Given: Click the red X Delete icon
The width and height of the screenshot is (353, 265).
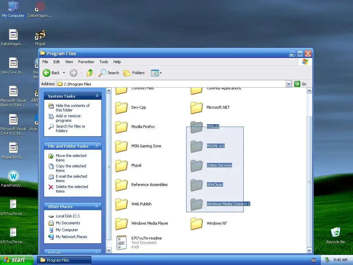Looking at the screenshot, I should point(51,187).
